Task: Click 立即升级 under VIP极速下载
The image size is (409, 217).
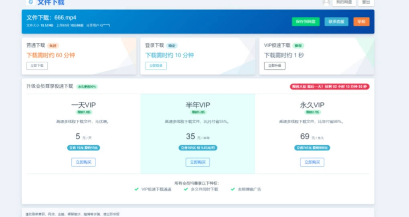Action: (x=275, y=66)
